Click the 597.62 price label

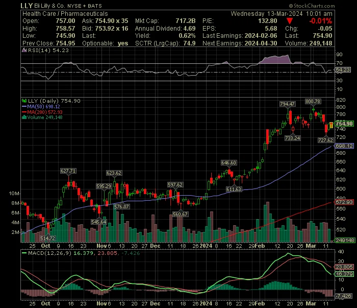tap(175, 185)
